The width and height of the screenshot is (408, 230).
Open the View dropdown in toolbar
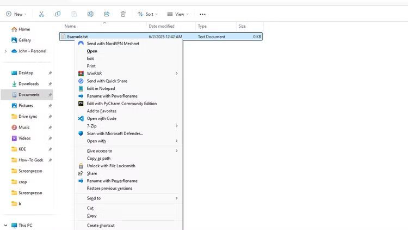point(177,14)
